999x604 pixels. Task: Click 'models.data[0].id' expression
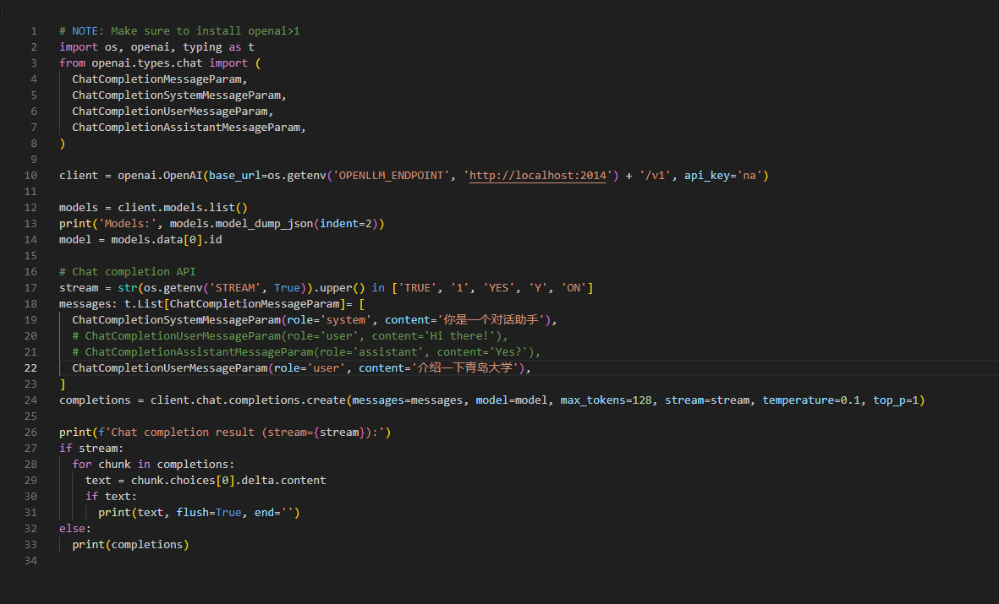(x=167, y=240)
